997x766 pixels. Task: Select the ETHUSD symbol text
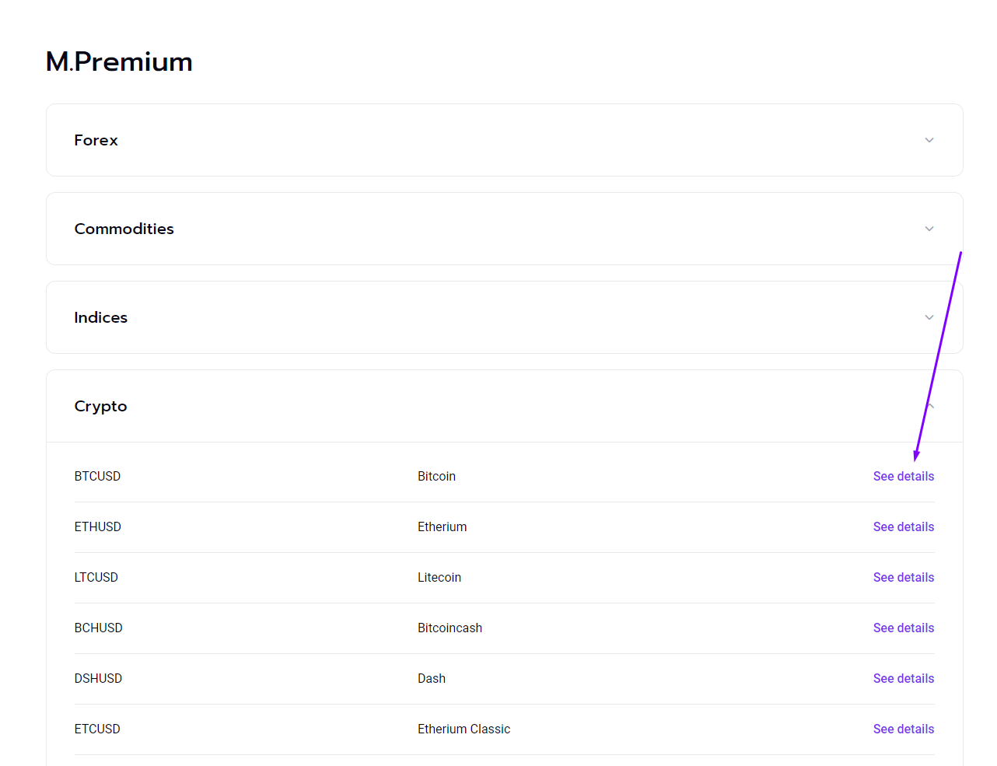[x=98, y=526]
